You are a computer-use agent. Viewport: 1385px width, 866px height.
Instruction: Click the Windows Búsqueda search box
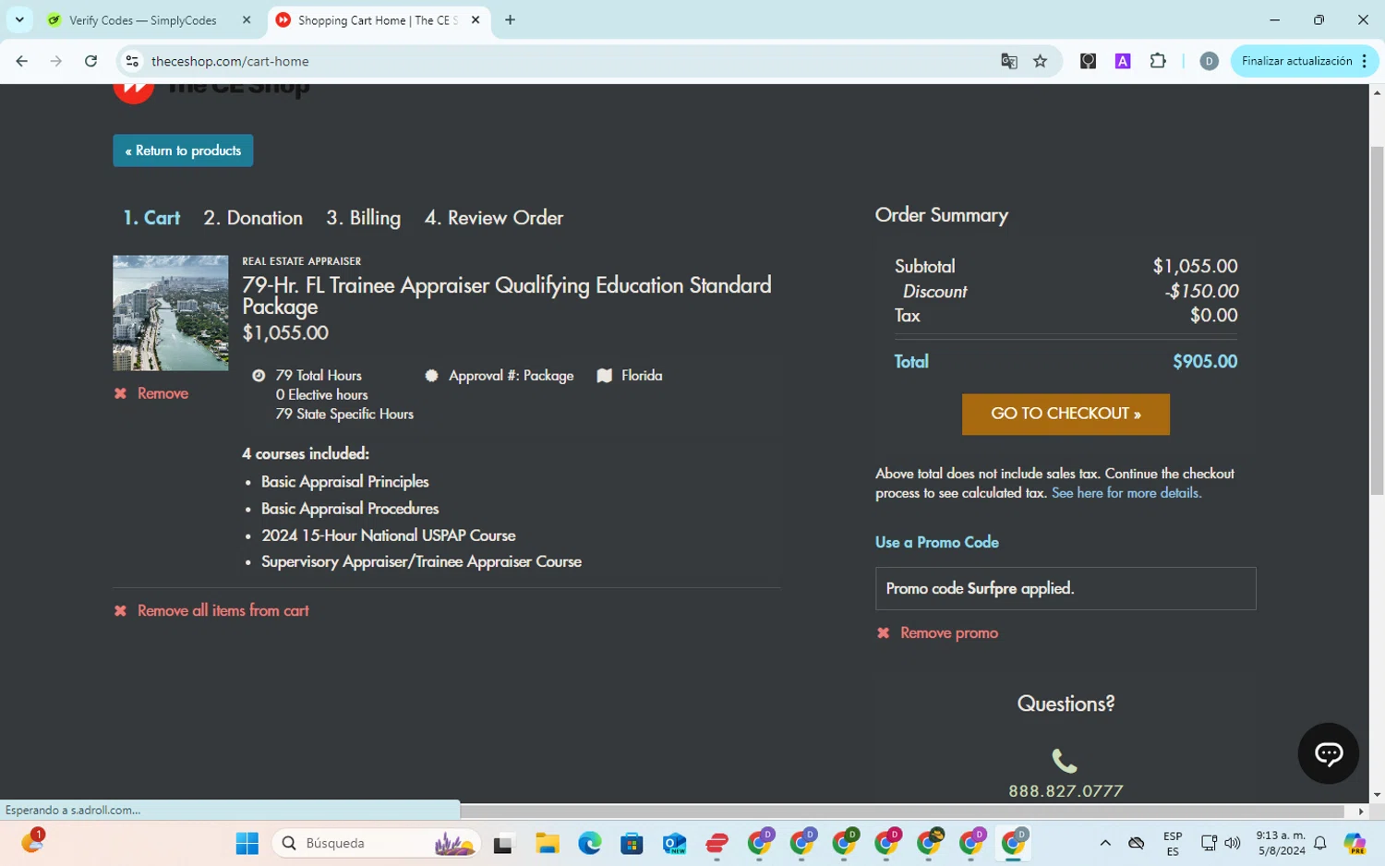tap(377, 843)
